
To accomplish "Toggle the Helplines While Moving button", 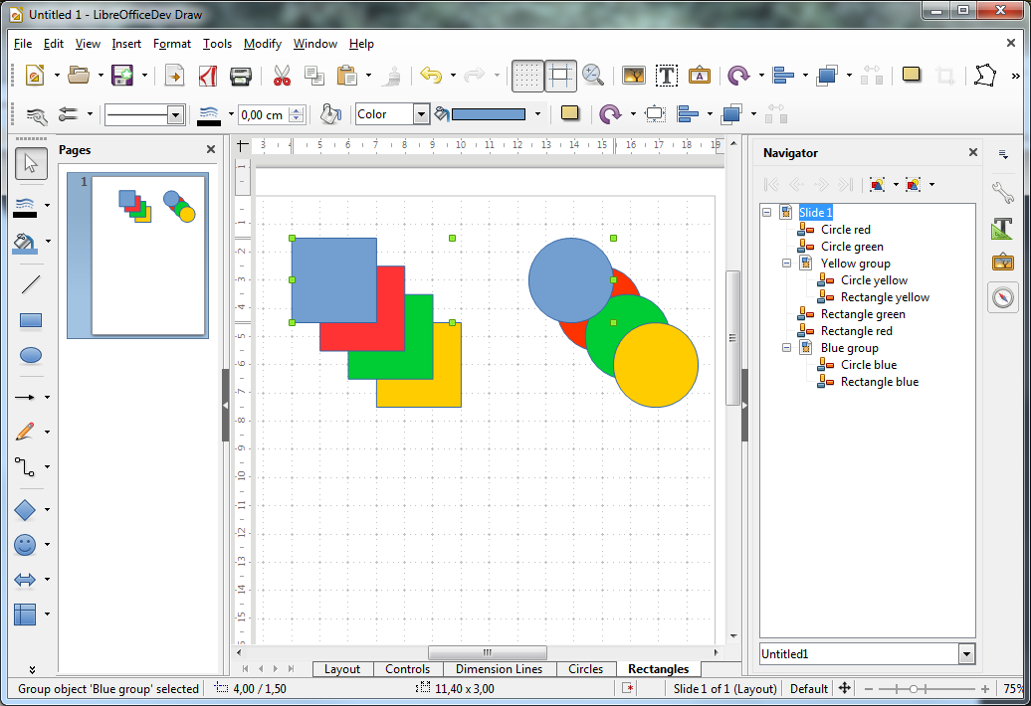I will (x=561, y=76).
